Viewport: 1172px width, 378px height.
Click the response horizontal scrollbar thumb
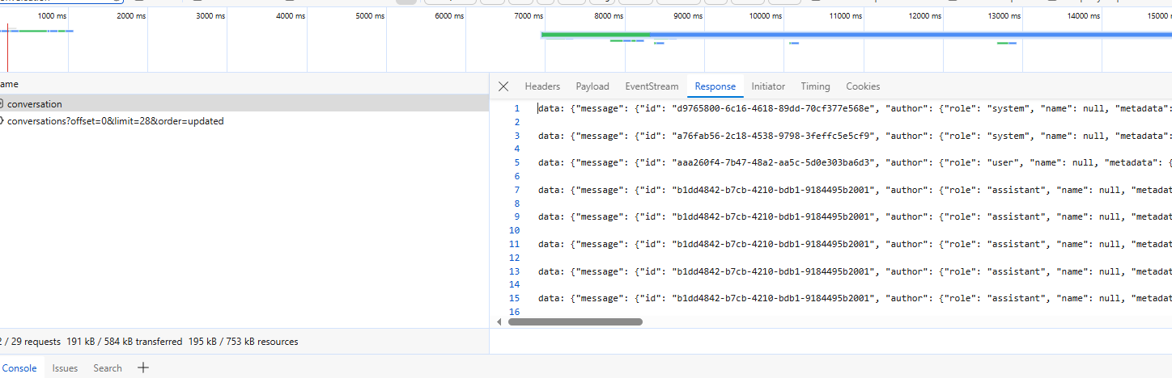click(575, 321)
